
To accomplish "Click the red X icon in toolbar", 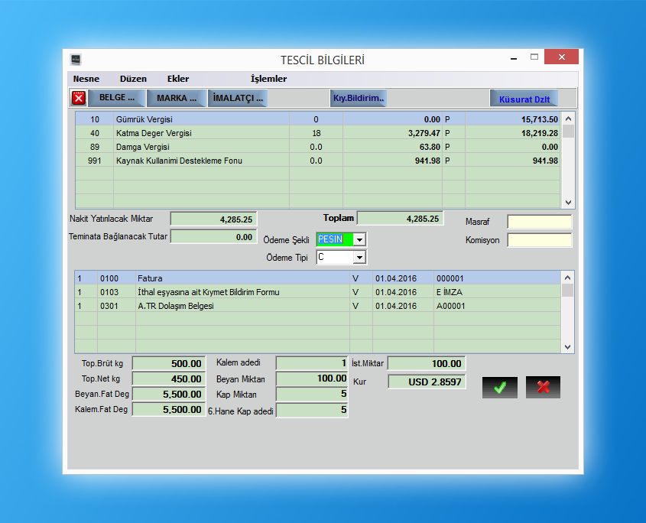I will coord(79,98).
